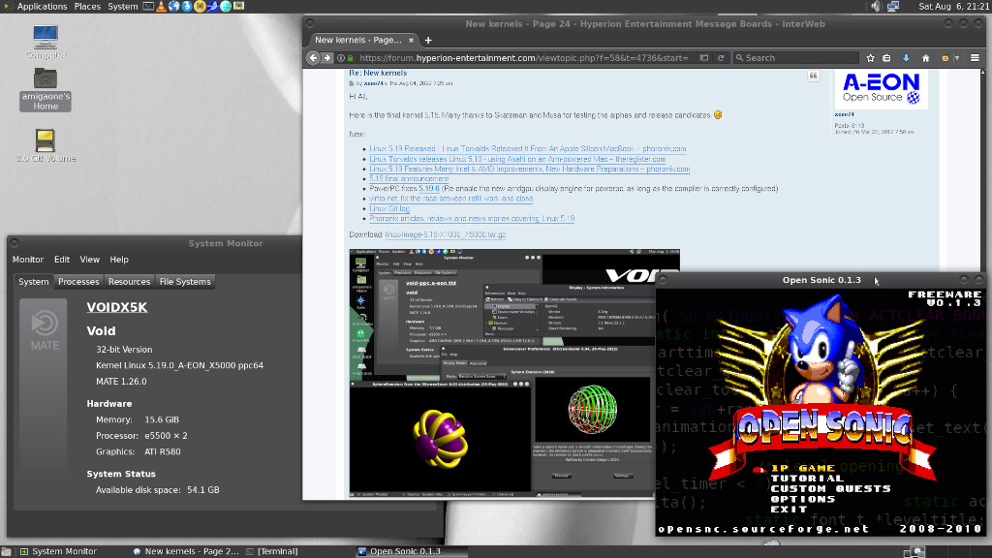Screen dimensions: 992x558
Task: Select 1P GAME in Open Sonic menu
Action: point(803,468)
